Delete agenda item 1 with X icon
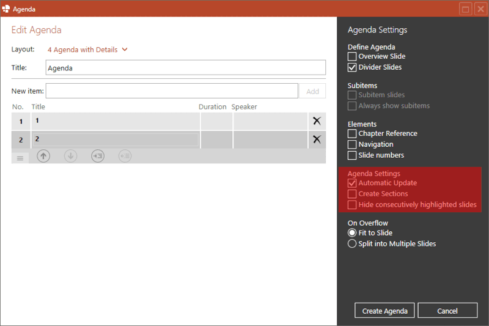The width and height of the screenshot is (489, 326). [317, 121]
